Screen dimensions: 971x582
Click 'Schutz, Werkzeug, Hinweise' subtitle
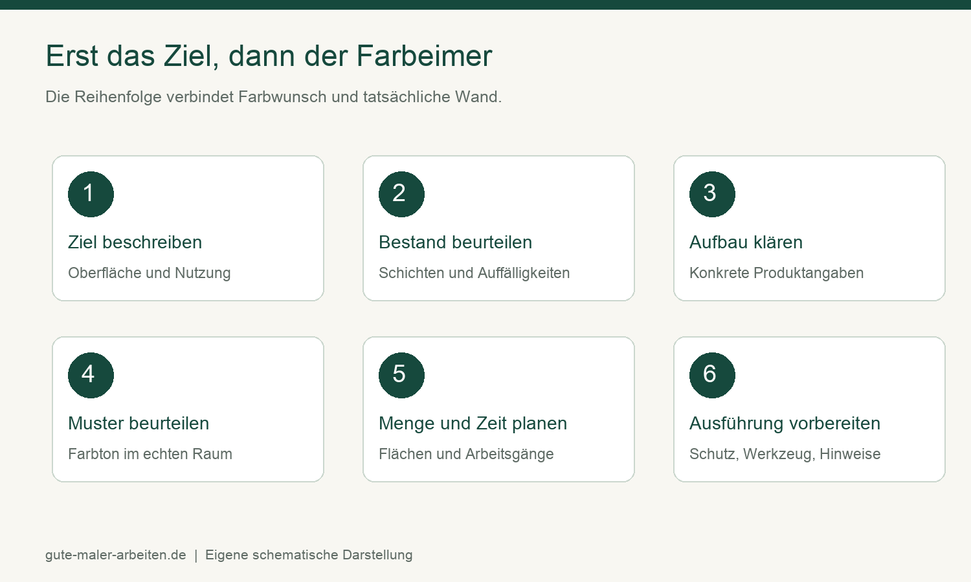tap(785, 454)
